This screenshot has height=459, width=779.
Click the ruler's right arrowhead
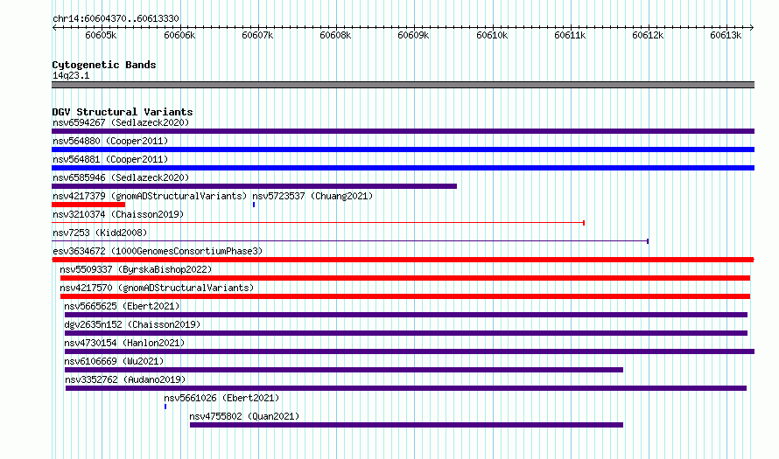click(x=752, y=28)
